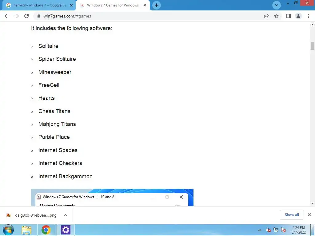Click the scrollbar up arrow
Viewport: 315px width, 236px height.
(313, 25)
